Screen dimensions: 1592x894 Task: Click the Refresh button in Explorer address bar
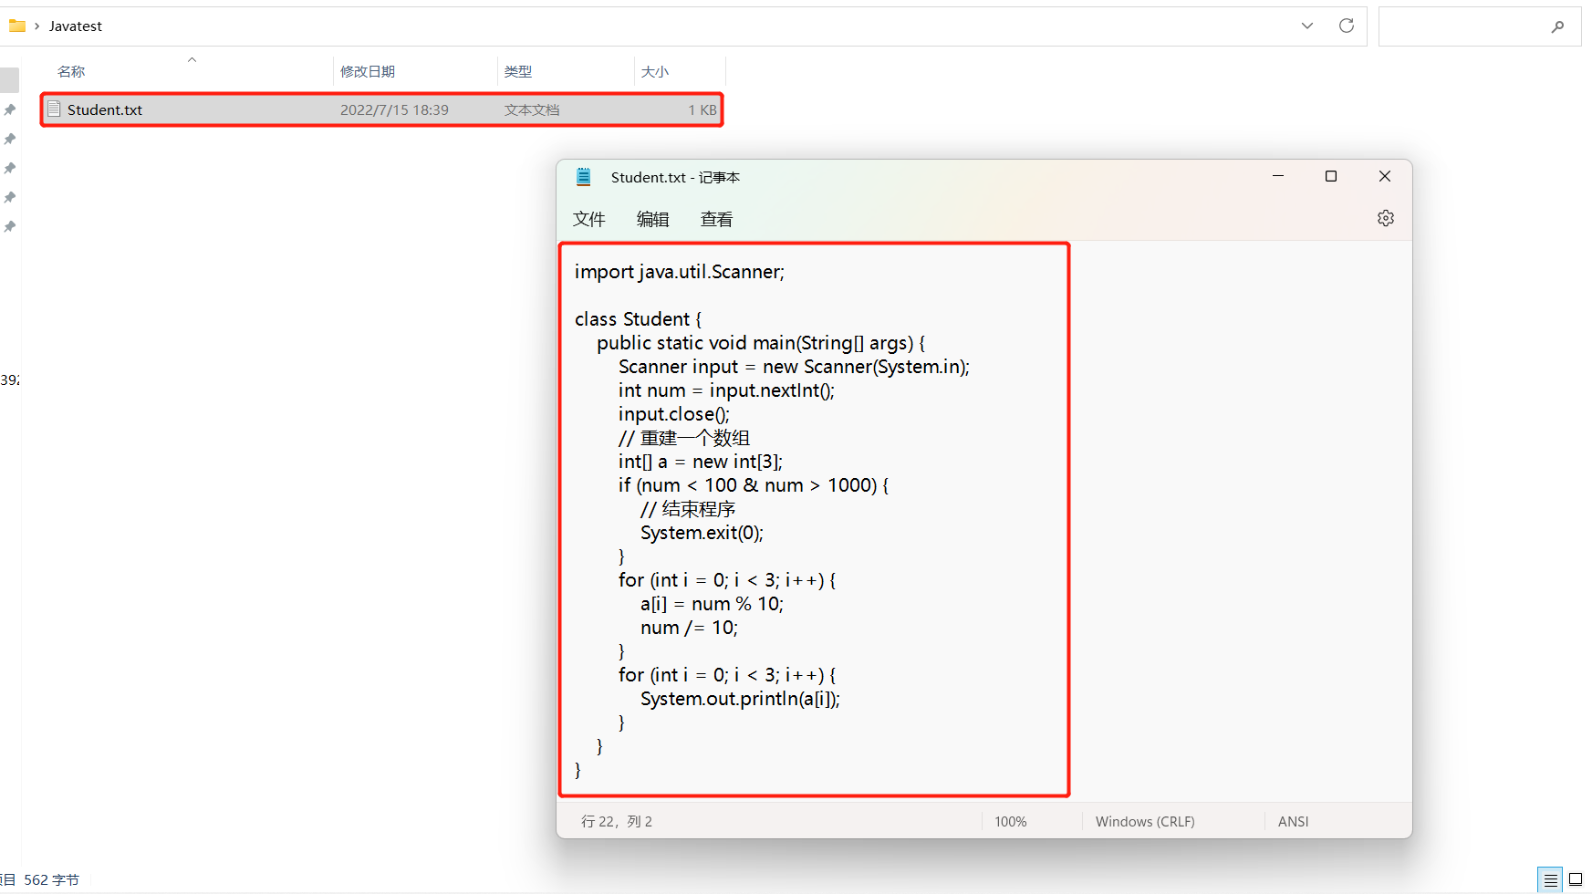pos(1347,26)
